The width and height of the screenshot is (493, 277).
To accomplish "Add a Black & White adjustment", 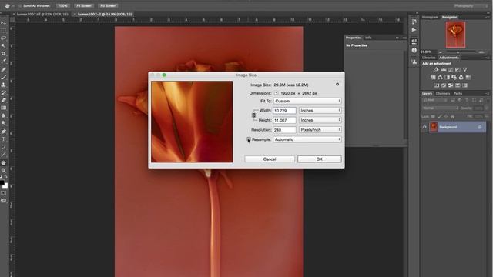I will tap(447, 78).
